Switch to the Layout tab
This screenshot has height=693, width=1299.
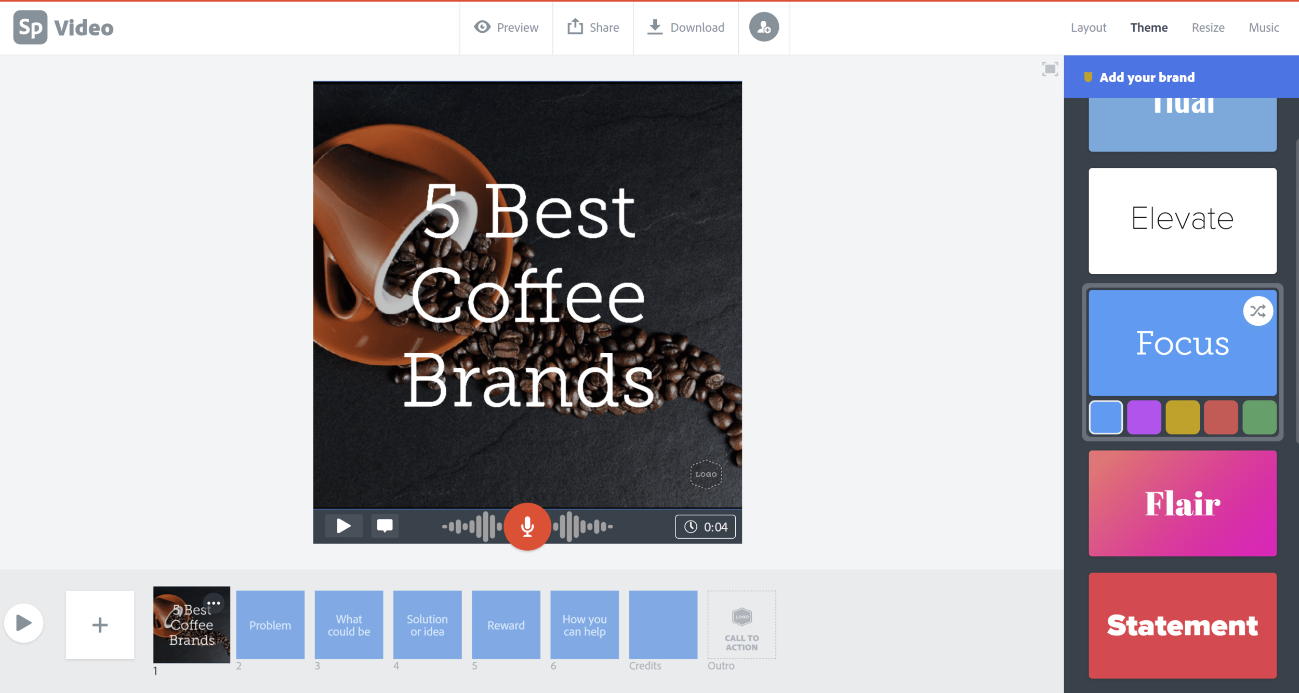(1088, 28)
